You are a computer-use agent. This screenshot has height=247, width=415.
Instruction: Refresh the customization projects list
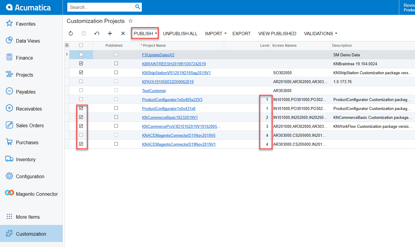click(x=71, y=33)
